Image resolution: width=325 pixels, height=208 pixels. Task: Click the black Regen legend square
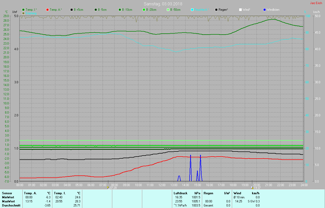pos(216,10)
